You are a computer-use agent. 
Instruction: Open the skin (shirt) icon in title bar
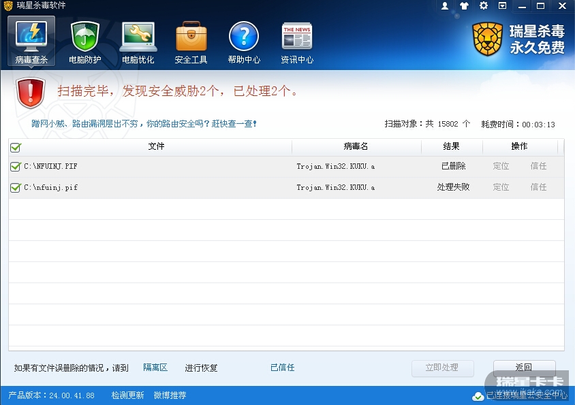tap(464, 6)
